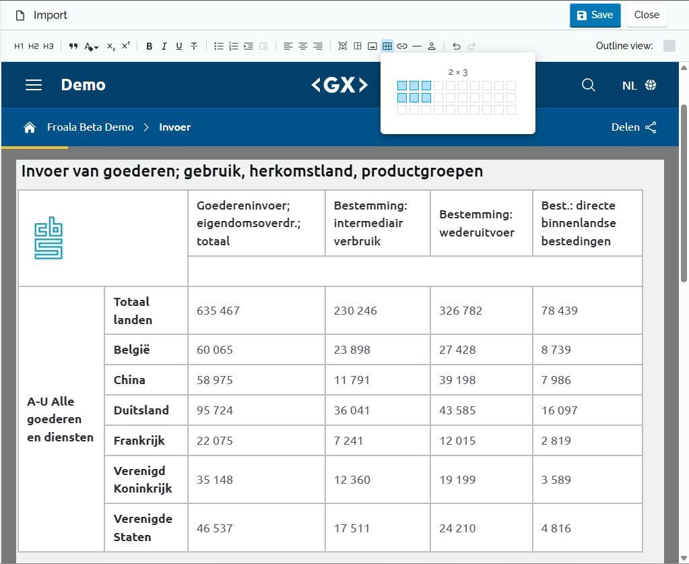Click the Invoer breadcrumb
Screen dimensions: 689x564
[175, 127]
